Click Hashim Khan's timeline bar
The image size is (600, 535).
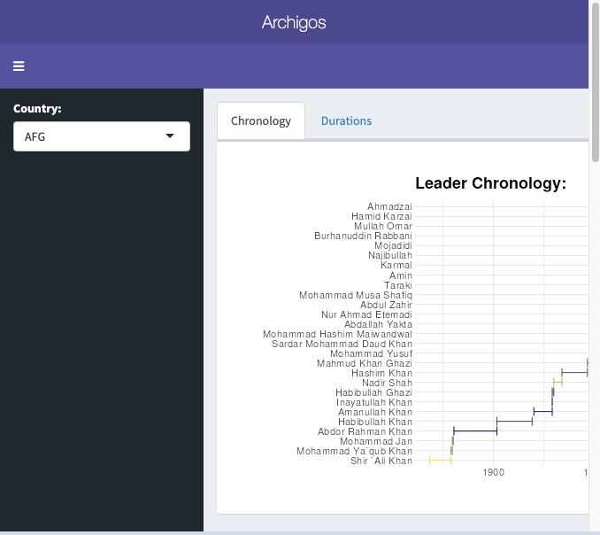[574, 373]
